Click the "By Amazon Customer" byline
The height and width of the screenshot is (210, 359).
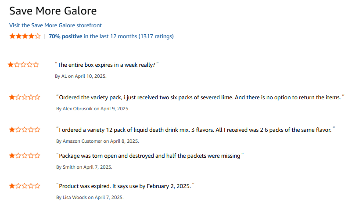(x=97, y=141)
